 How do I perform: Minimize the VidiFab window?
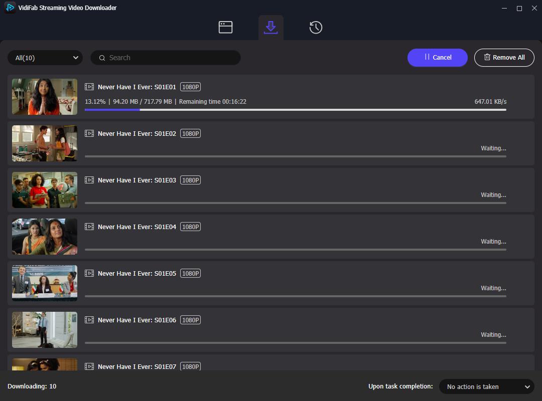(x=504, y=9)
